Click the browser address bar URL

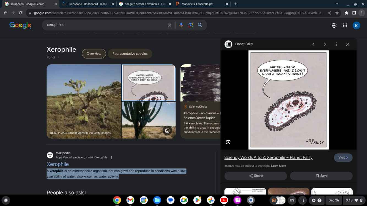point(179,13)
